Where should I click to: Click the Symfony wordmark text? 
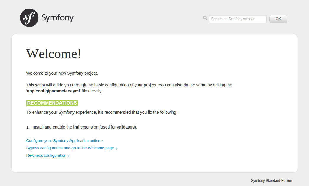(x=58, y=18)
